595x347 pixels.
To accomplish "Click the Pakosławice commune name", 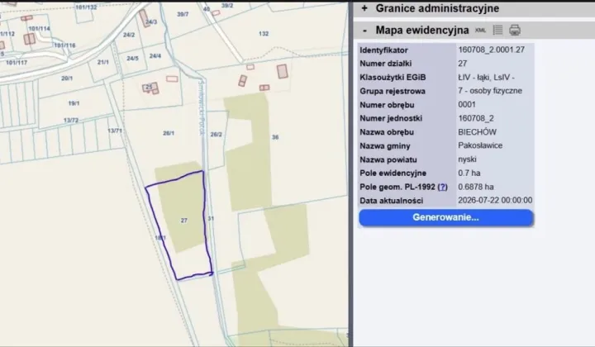I will click(x=480, y=145).
